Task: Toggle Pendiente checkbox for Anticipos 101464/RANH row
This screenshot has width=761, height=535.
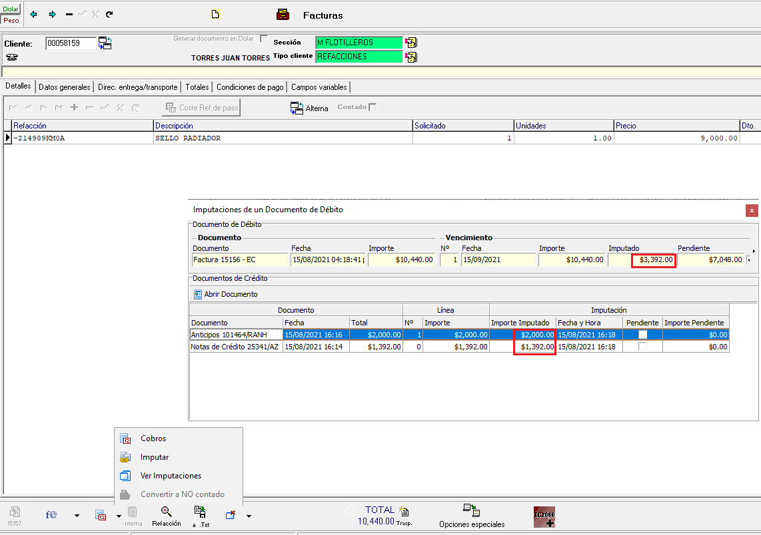Action: click(x=642, y=335)
